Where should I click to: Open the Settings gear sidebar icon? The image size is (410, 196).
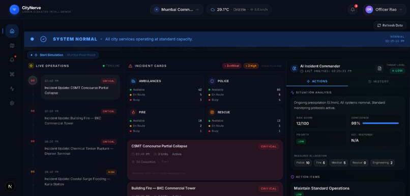[12, 103]
